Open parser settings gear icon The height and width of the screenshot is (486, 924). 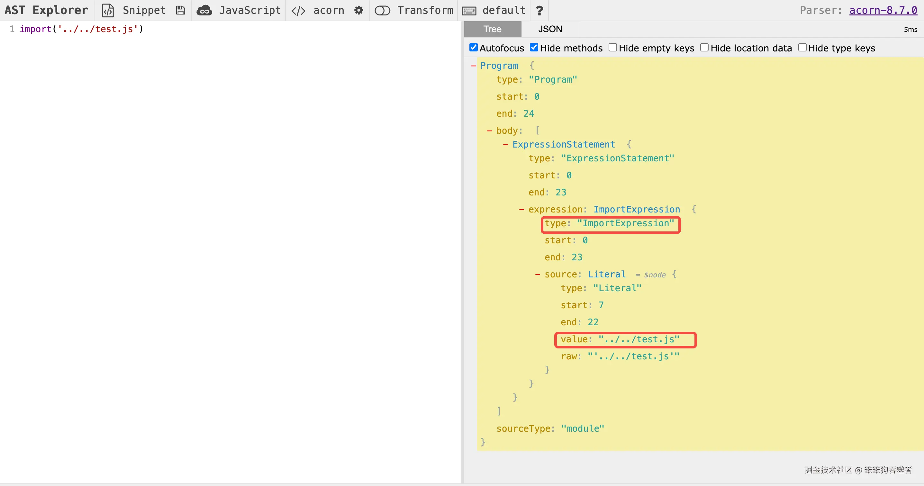coord(358,10)
